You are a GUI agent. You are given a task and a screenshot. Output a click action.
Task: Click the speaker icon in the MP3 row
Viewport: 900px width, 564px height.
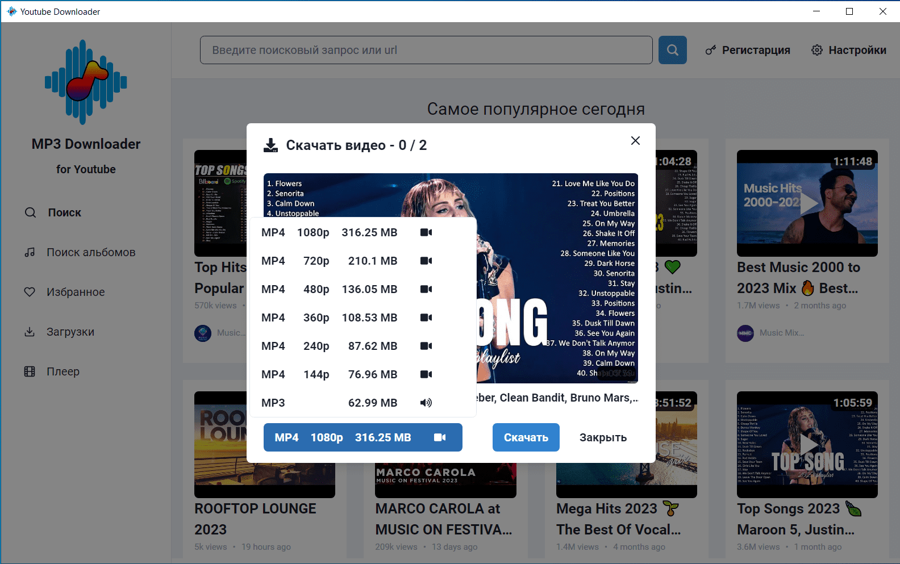[x=426, y=403]
